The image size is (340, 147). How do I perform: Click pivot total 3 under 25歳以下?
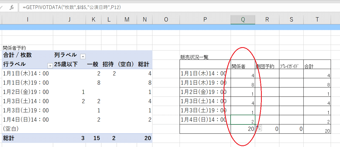point(83,138)
